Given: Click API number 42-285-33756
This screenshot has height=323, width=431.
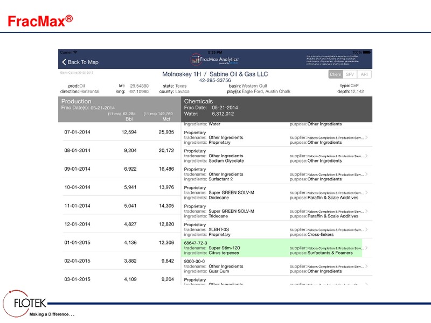Looking at the screenshot, I should tap(215, 80).
